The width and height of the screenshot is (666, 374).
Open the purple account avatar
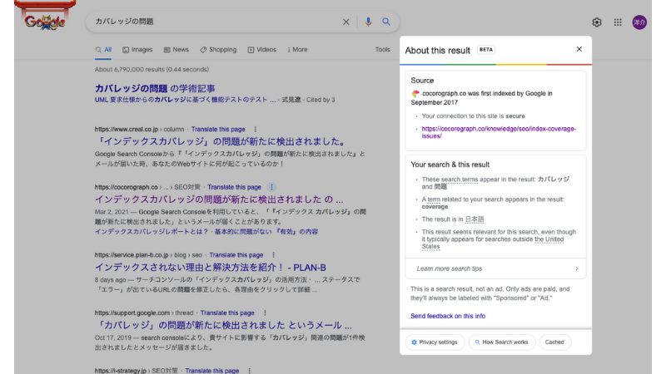(639, 22)
